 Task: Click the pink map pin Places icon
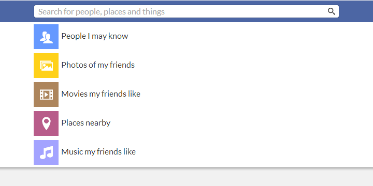pos(46,123)
